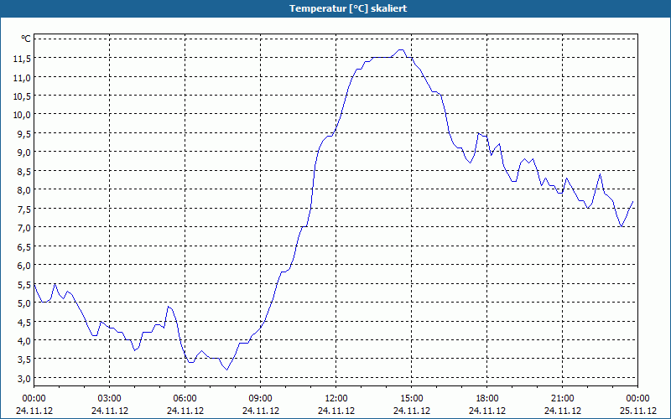The height and width of the screenshot is (419, 671).
Task: Click the y-axis value 10,5
Action: point(22,96)
